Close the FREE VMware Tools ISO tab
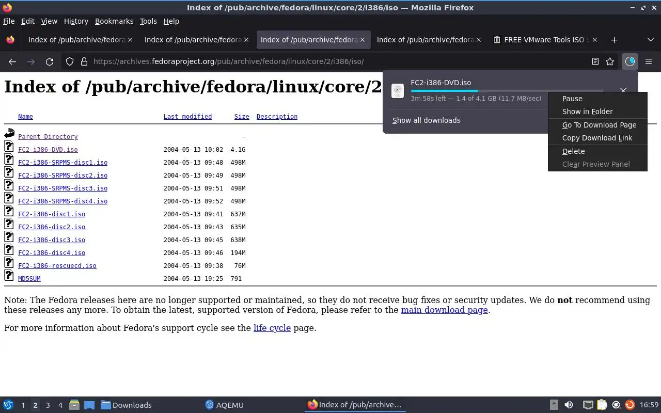The width and height of the screenshot is (661, 413). (x=595, y=40)
